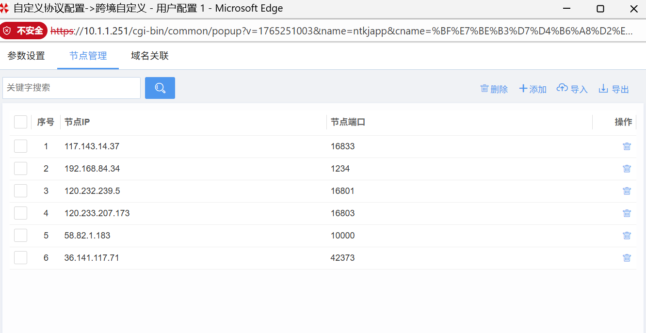Select the 节点管理 tab
646x333 pixels.
point(88,56)
